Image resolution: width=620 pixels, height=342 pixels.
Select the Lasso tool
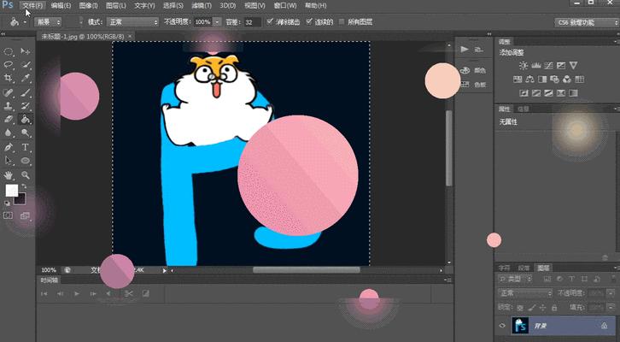tap(9, 65)
